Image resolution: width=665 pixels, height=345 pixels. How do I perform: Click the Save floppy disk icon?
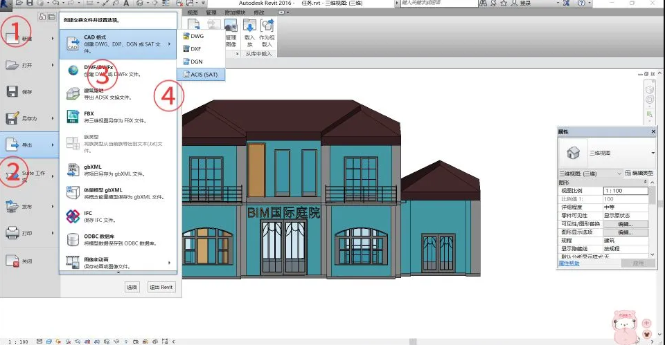coord(12,92)
